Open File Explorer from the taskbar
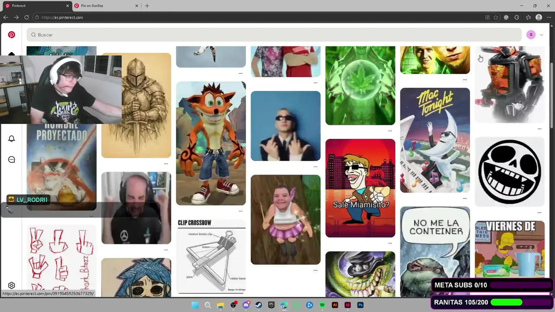 [220, 305]
